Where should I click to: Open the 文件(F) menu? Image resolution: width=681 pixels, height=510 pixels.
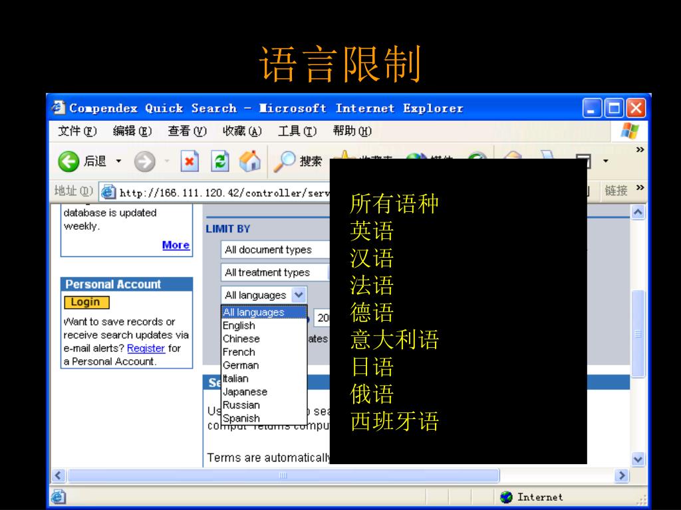pyautogui.click(x=77, y=131)
